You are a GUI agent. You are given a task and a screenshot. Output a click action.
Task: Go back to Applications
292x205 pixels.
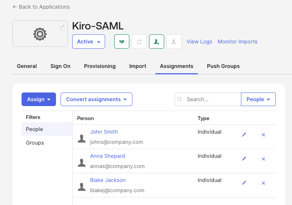click(x=41, y=7)
